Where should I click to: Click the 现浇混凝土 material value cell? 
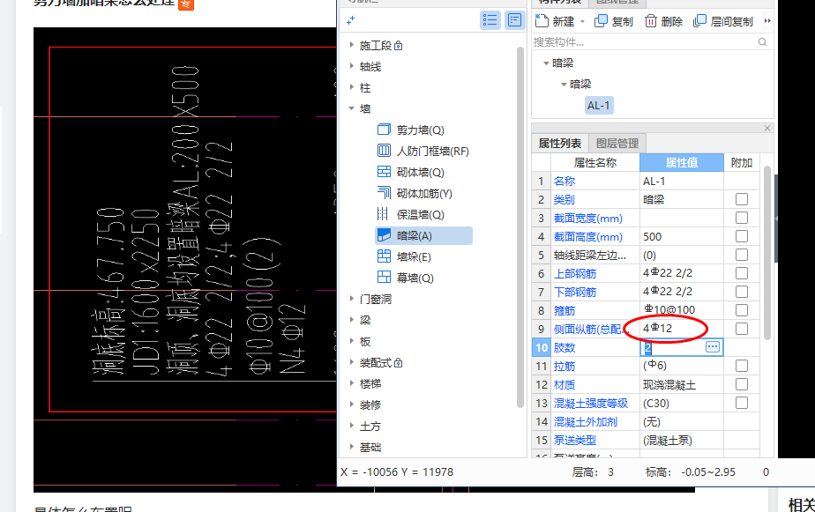(682, 384)
